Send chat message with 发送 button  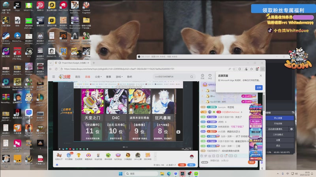point(252,162)
